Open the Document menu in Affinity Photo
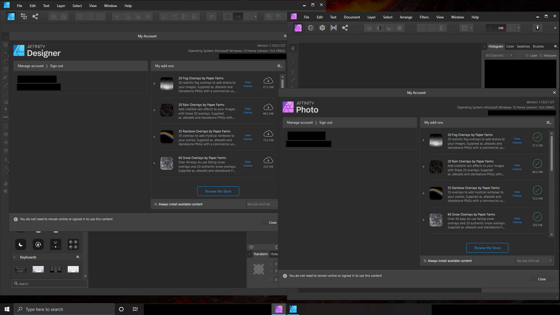Viewport: 560px width, 315px height. pyautogui.click(x=352, y=17)
